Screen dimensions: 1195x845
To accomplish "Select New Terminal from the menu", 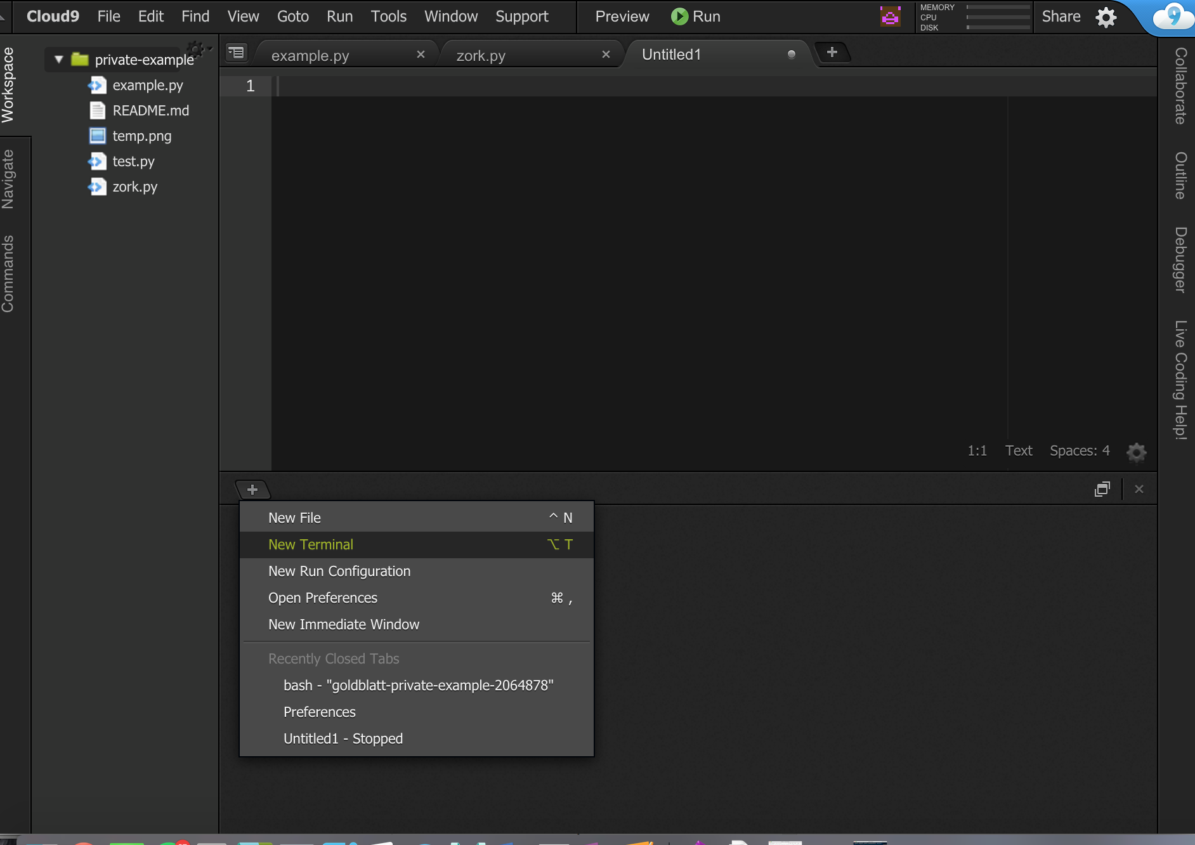I will [x=311, y=544].
